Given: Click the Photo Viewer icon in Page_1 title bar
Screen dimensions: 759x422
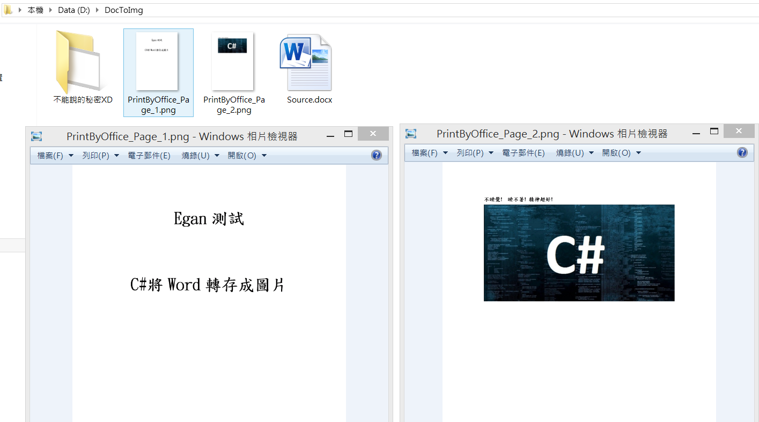Looking at the screenshot, I should (36, 136).
